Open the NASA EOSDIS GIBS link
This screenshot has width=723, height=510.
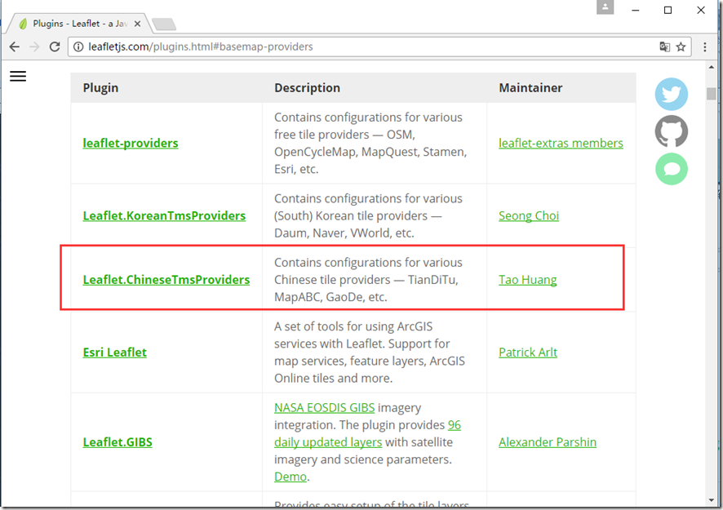tap(324, 408)
